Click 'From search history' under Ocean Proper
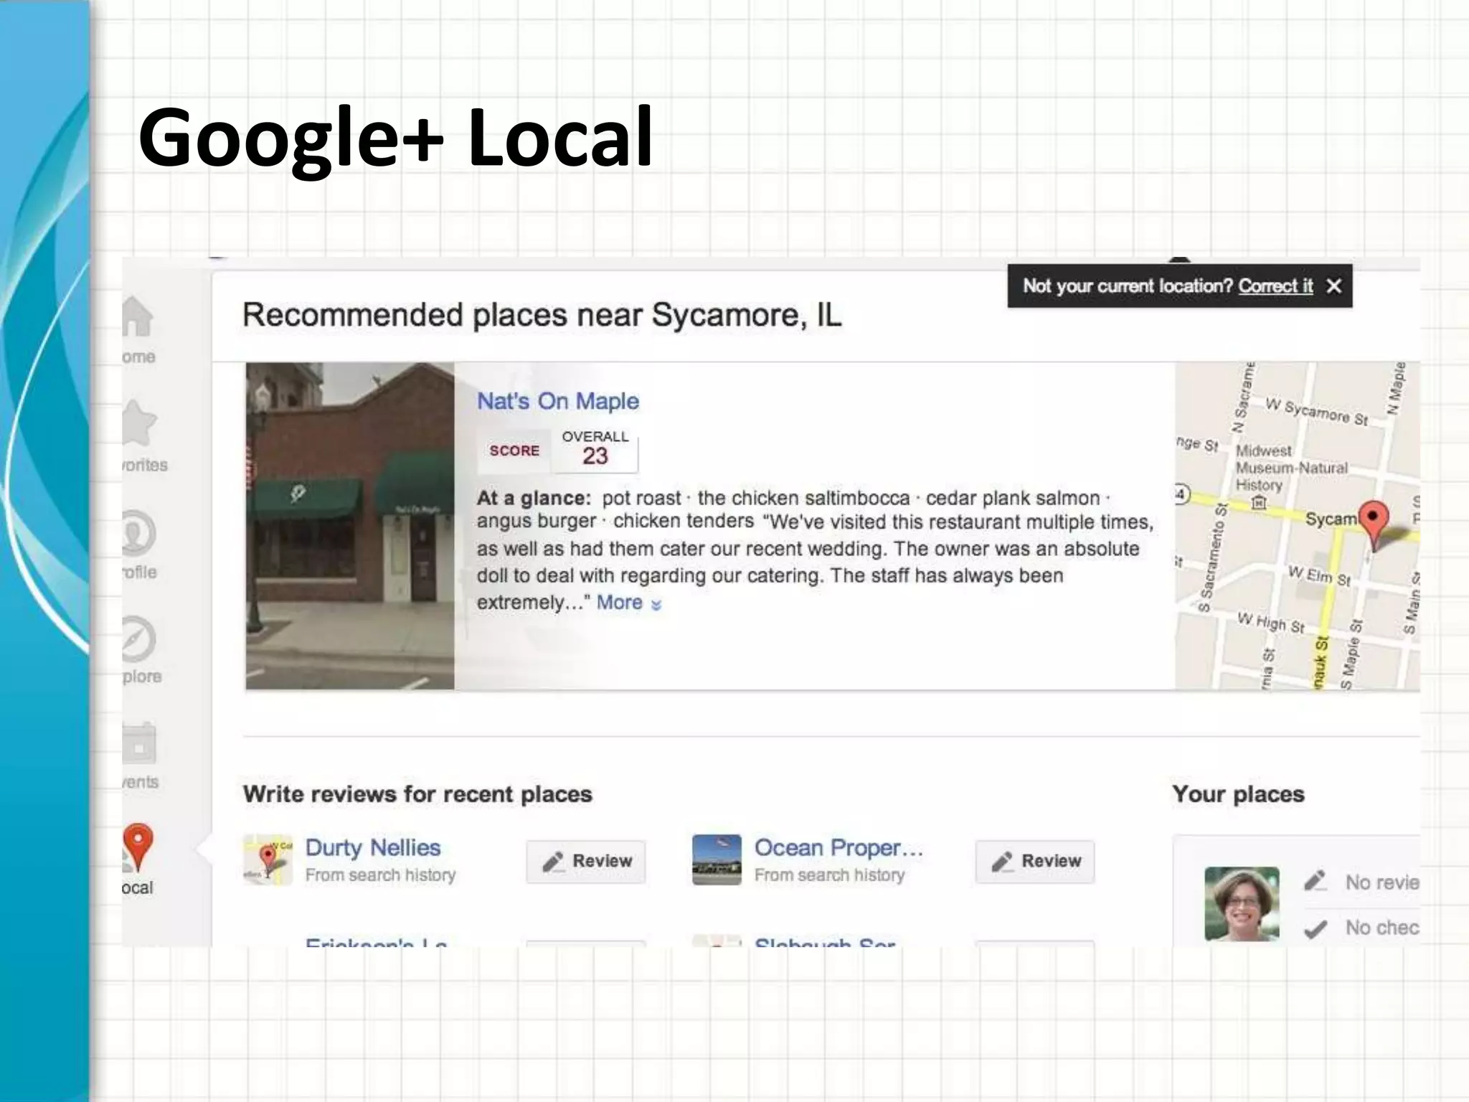This screenshot has width=1469, height=1102. [829, 875]
